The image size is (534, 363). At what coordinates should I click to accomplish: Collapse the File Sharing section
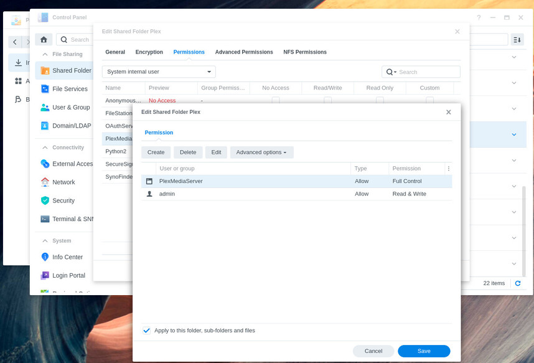coord(45,54)
